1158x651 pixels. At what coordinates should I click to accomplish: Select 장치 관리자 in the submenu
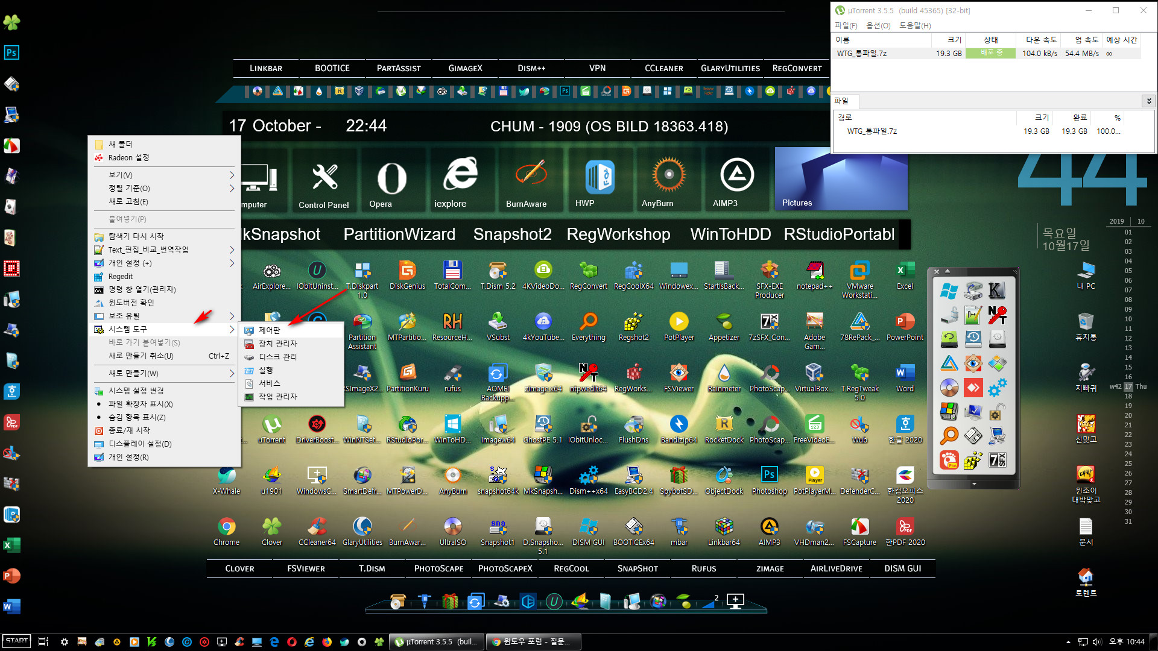[x=291, y=344]
